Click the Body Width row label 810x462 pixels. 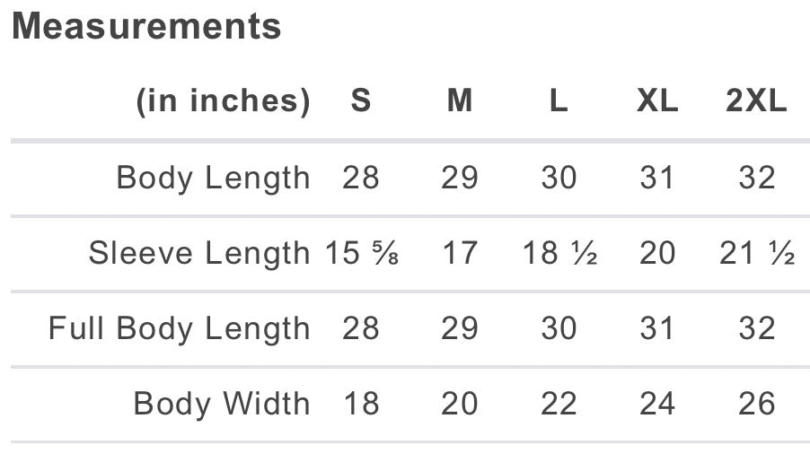coord(222,404)
